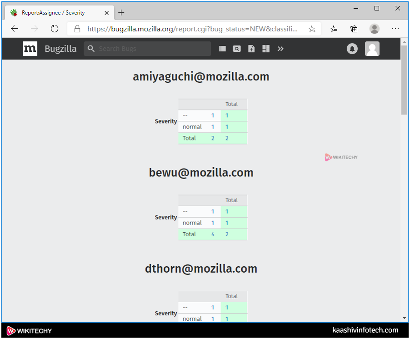
Task: Click the vertical scrollbar down arrow
Action: coord(404,318)
